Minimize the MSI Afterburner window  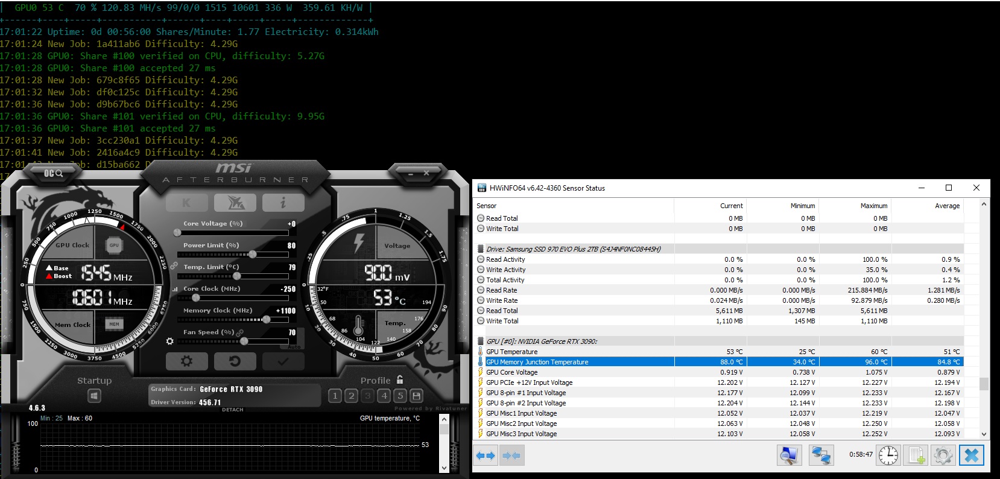pyautogui.click(x=410, y=174)
